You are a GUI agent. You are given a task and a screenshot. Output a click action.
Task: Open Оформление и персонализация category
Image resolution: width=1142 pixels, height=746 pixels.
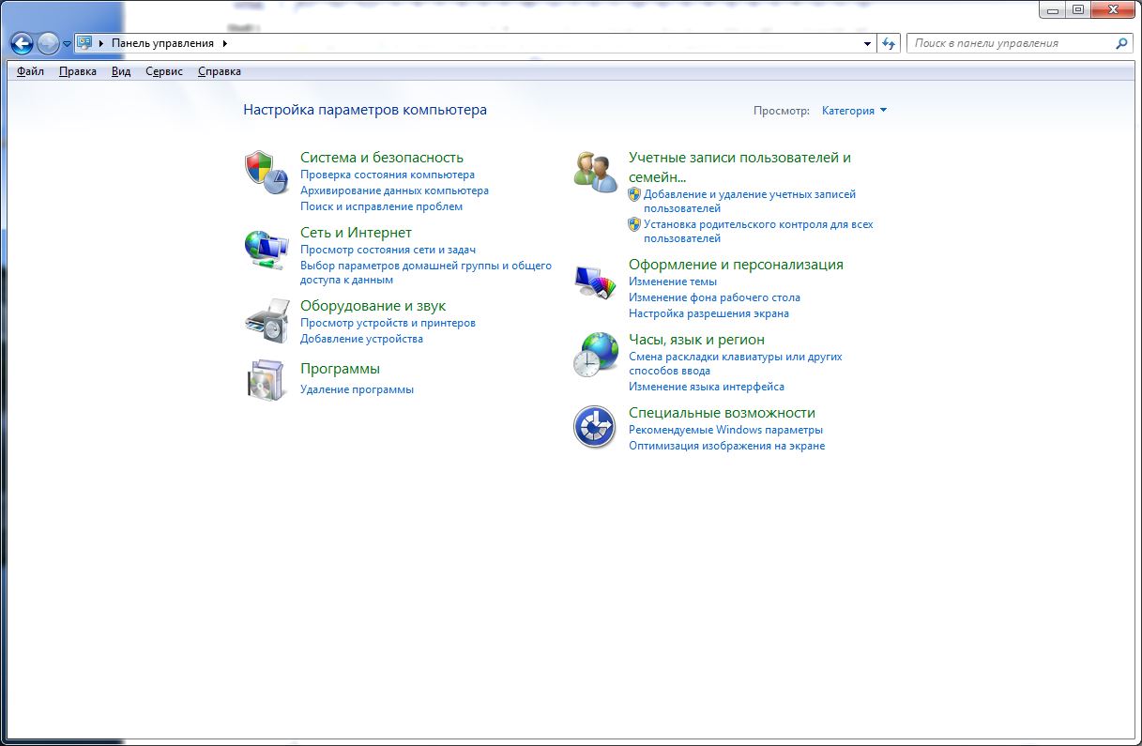point(736,265)
